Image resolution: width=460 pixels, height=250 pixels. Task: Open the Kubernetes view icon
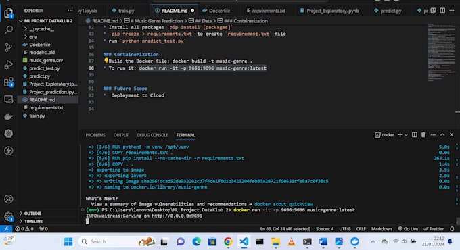coord(9,134)
